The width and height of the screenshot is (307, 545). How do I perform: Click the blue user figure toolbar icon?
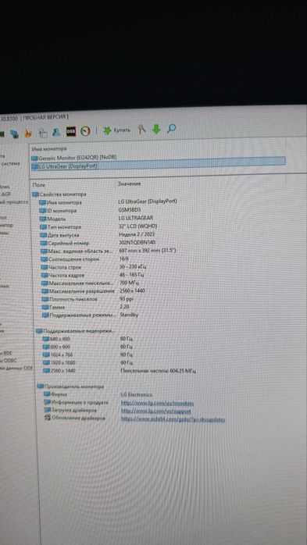(x=57, y=132)
